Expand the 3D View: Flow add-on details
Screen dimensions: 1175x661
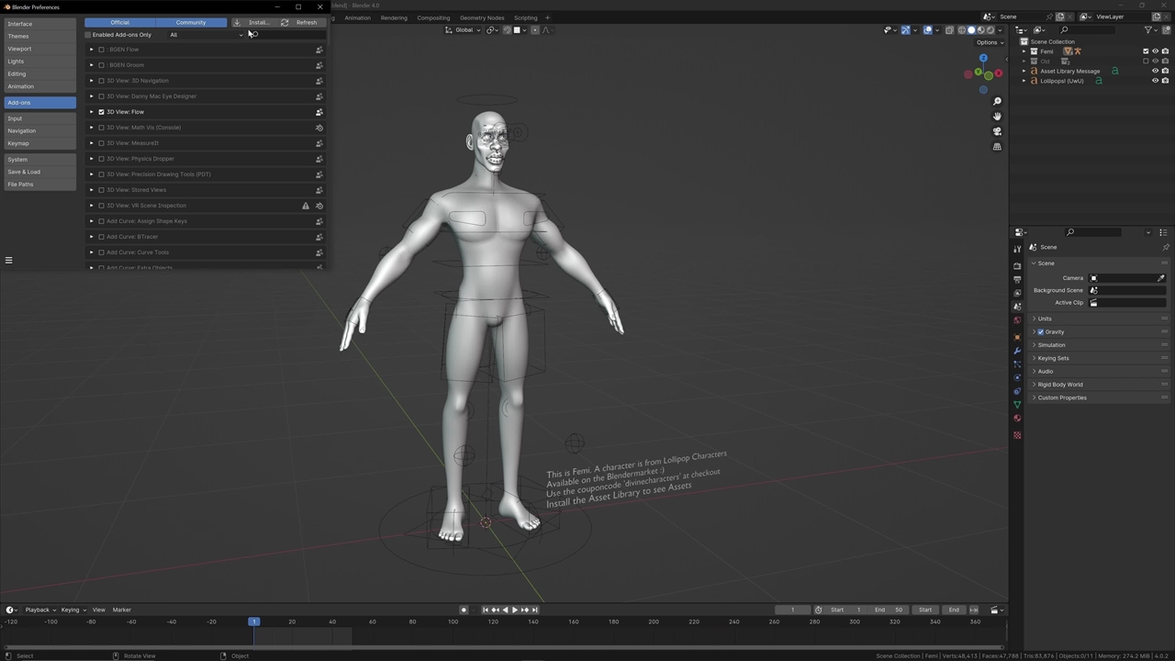click(91, 112)
